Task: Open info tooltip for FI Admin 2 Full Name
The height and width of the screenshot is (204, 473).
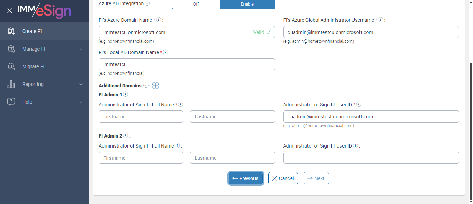Action: click(x=177, y=146)
